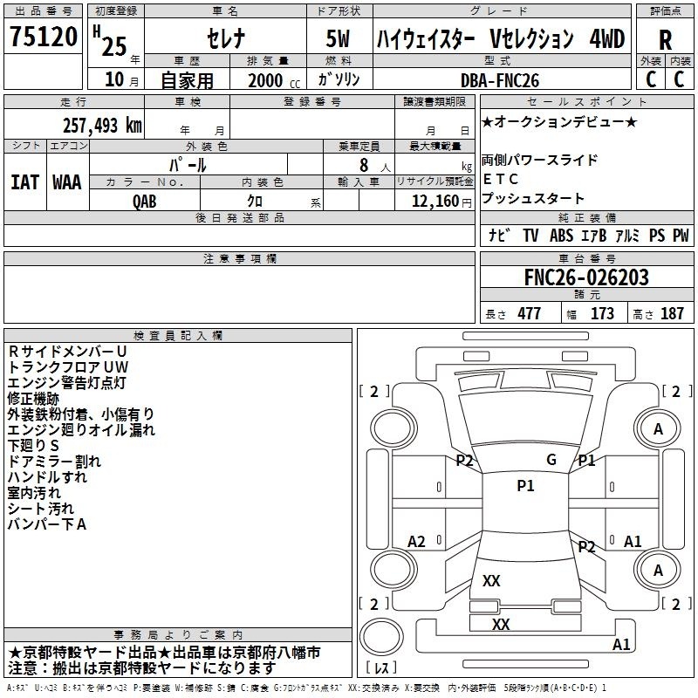
Task: Click the ETC sales point line
Action: [x=500, y=179]
